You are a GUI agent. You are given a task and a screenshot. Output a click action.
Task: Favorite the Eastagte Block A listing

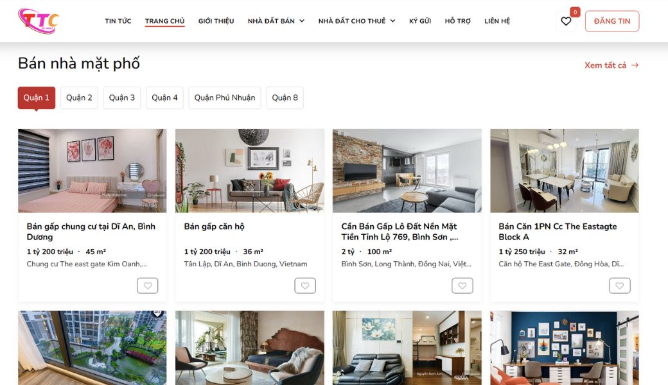(x=619, y=286)
